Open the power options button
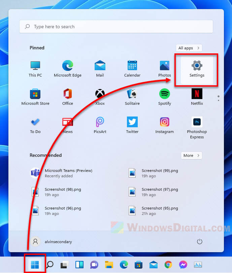 click(x=200, y=241)
